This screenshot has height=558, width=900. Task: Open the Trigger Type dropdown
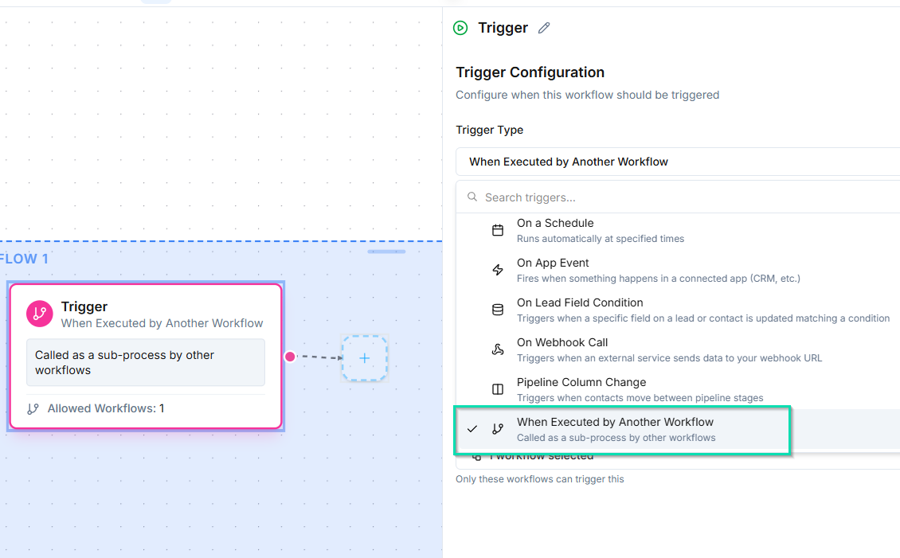coord(677,161)
